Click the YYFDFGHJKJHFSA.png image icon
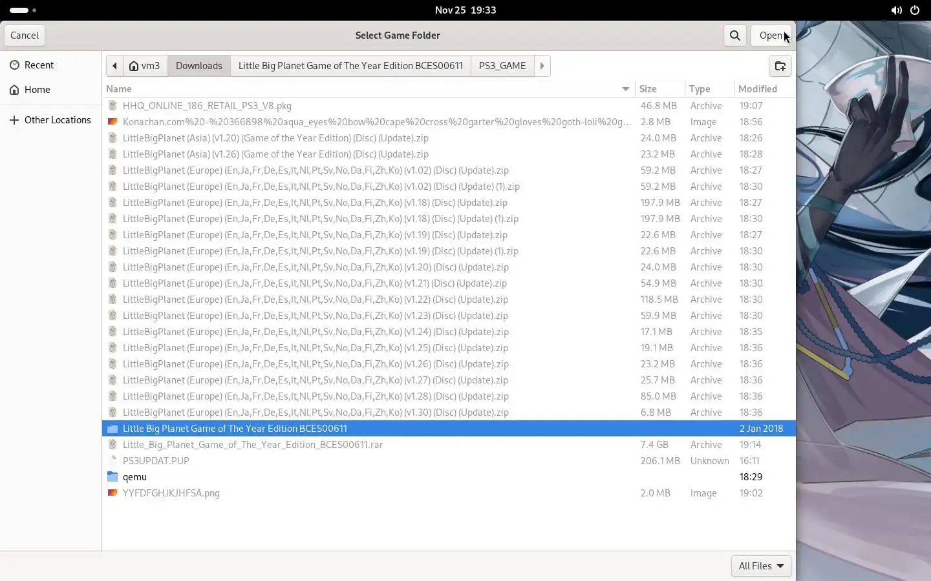 click(x=112, y=493)
